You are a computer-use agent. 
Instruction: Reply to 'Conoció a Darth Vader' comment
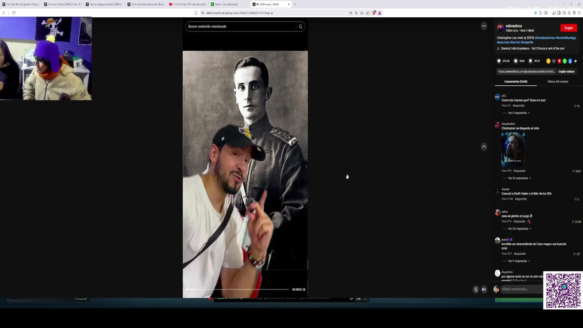(521, 199)
